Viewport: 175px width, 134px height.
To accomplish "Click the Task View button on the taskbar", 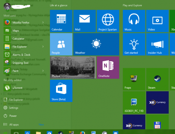I will [16, 133].
